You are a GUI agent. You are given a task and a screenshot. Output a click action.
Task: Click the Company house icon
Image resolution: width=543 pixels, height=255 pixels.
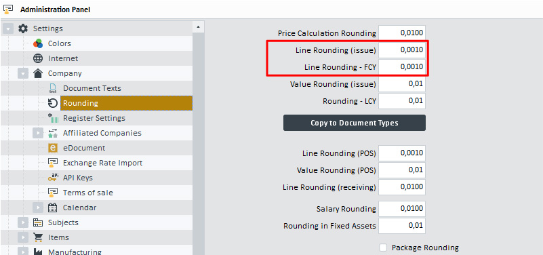click(38, 73)
